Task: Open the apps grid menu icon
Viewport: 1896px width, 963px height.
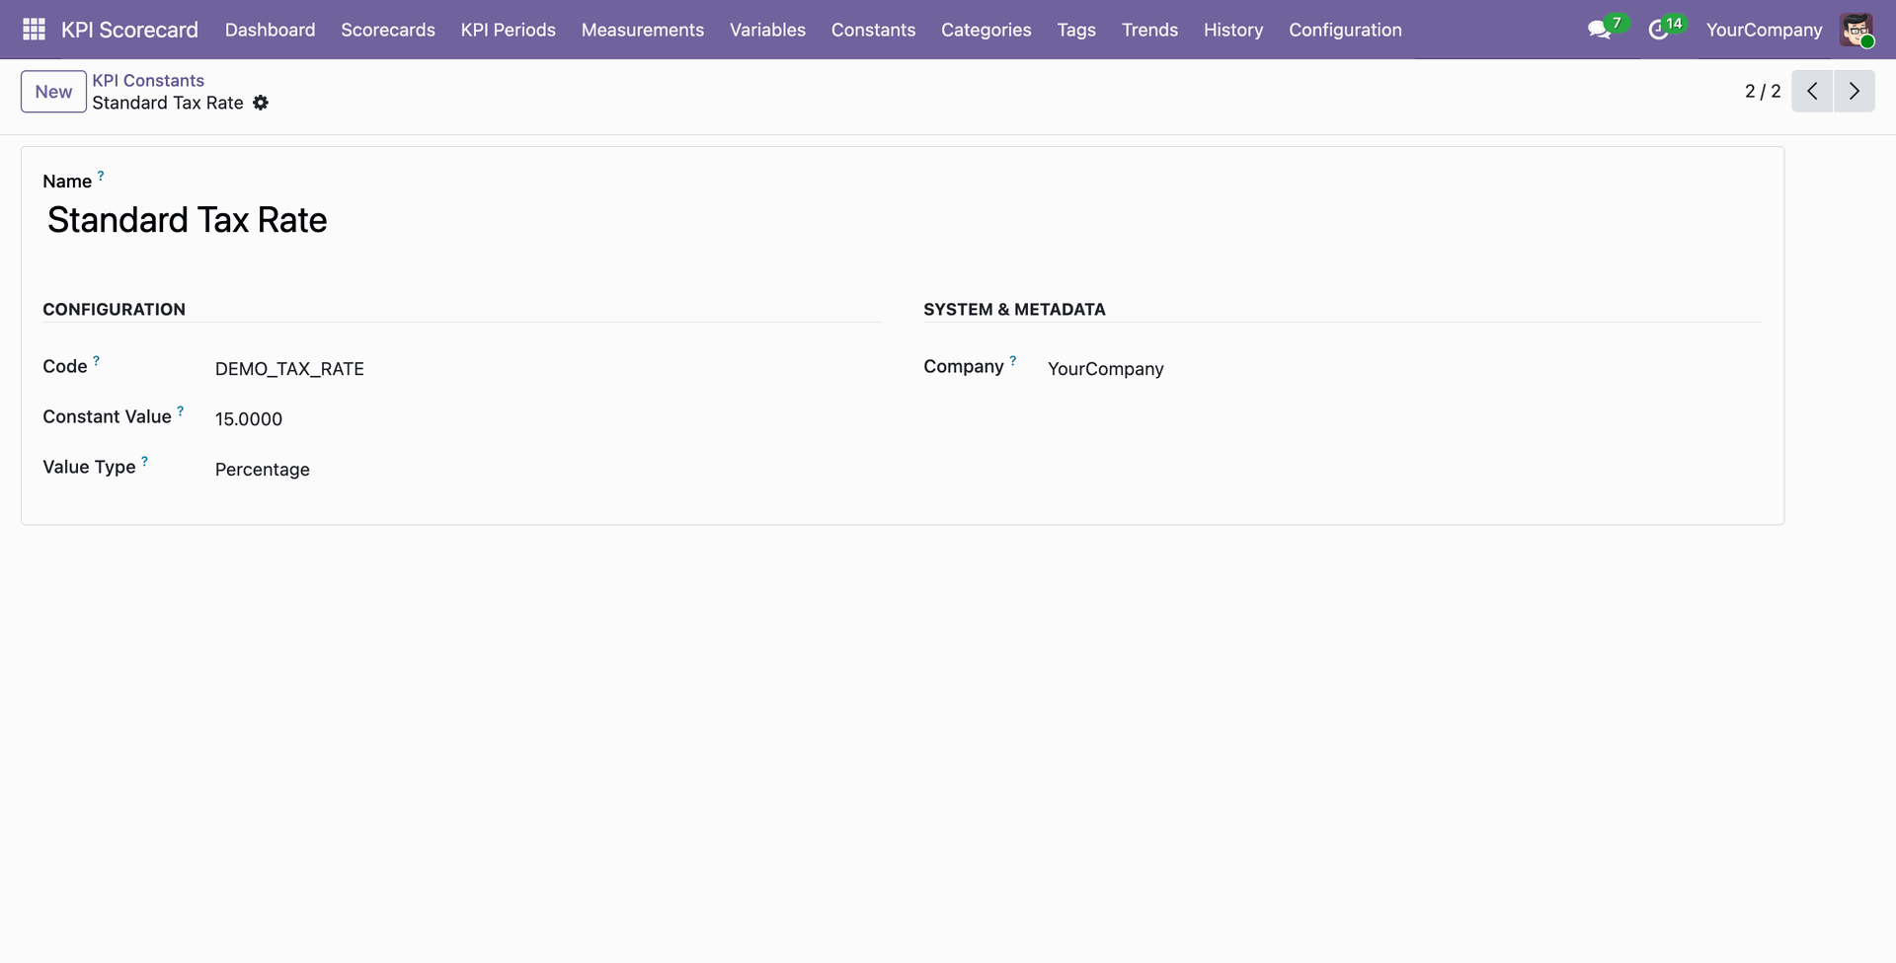Action: tap(34, 30)
